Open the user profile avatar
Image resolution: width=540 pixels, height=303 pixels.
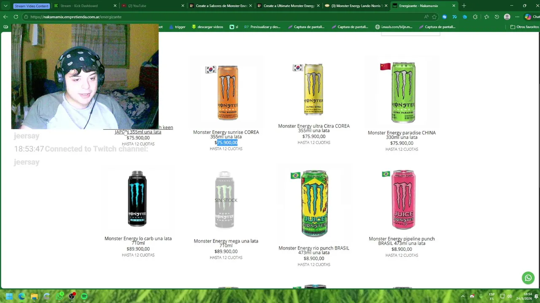coord(507,17)
